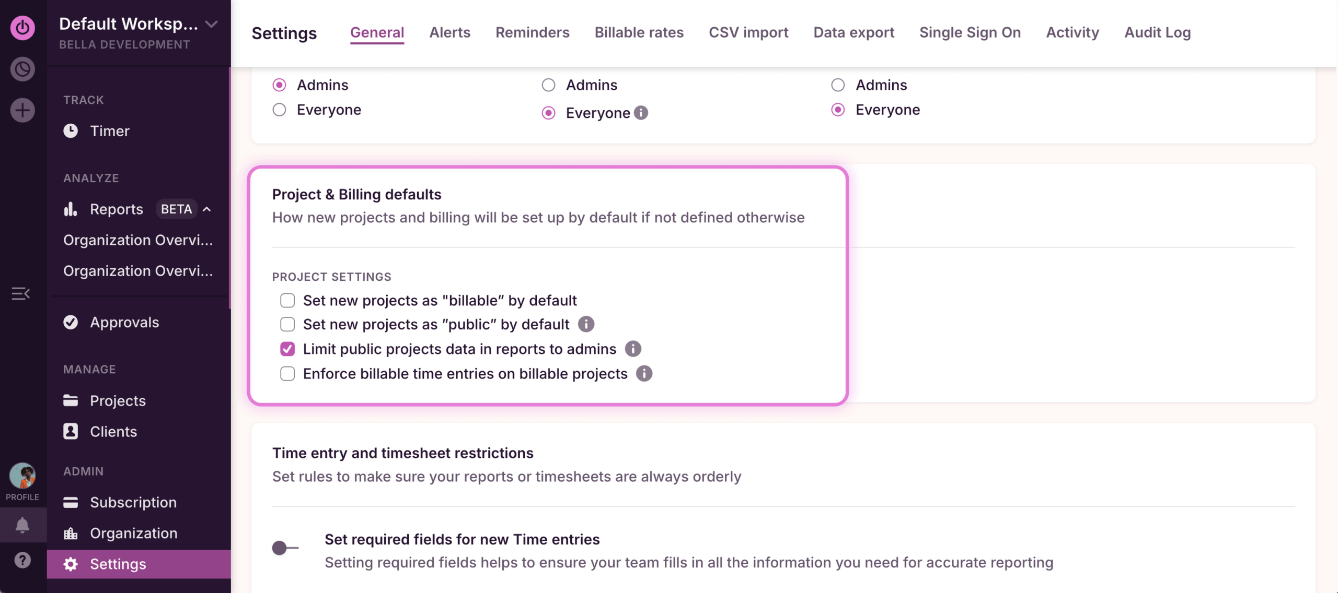Open the Clients list

coord(113,431)
